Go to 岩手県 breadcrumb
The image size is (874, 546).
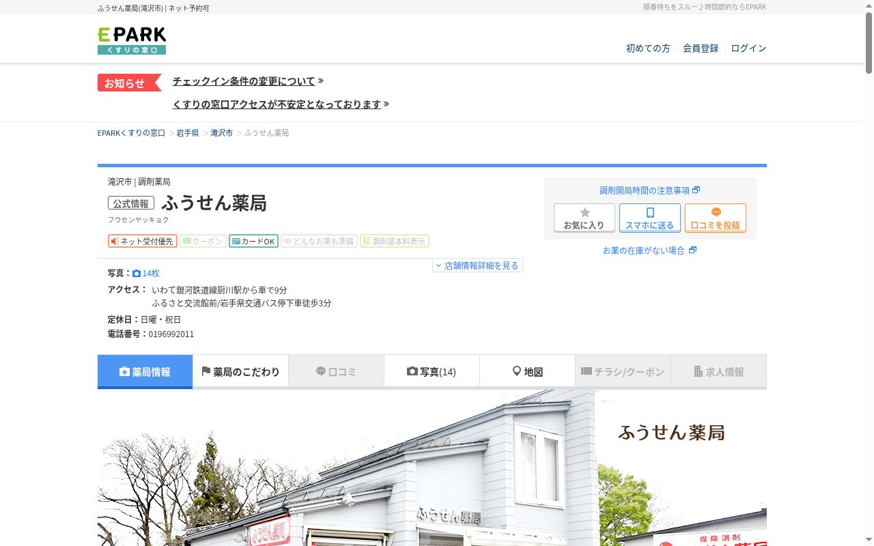[188, 133]
